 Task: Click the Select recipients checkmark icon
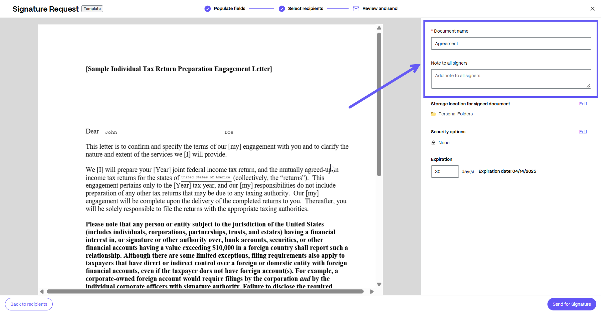[x=282, y=9]
